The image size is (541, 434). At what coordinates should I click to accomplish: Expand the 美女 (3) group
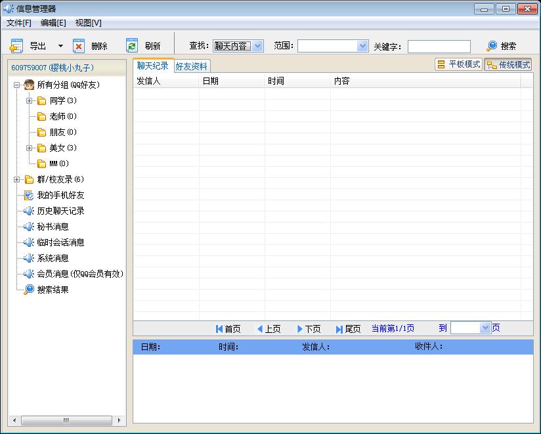(x=30, y=148)
